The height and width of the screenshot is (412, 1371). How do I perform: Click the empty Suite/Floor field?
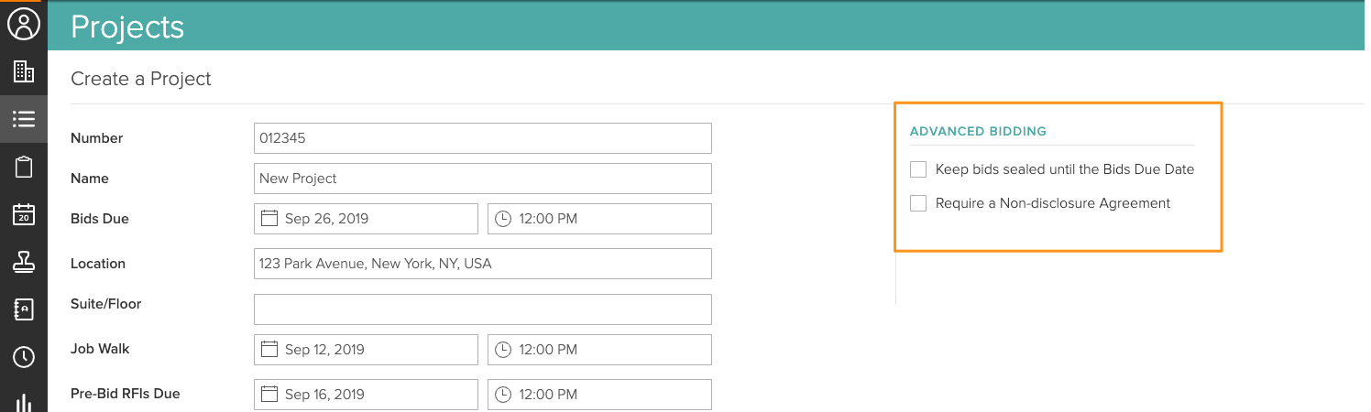tap(482, 309)
